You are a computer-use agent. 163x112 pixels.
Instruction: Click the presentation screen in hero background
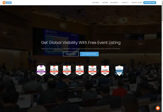[59, 42]
